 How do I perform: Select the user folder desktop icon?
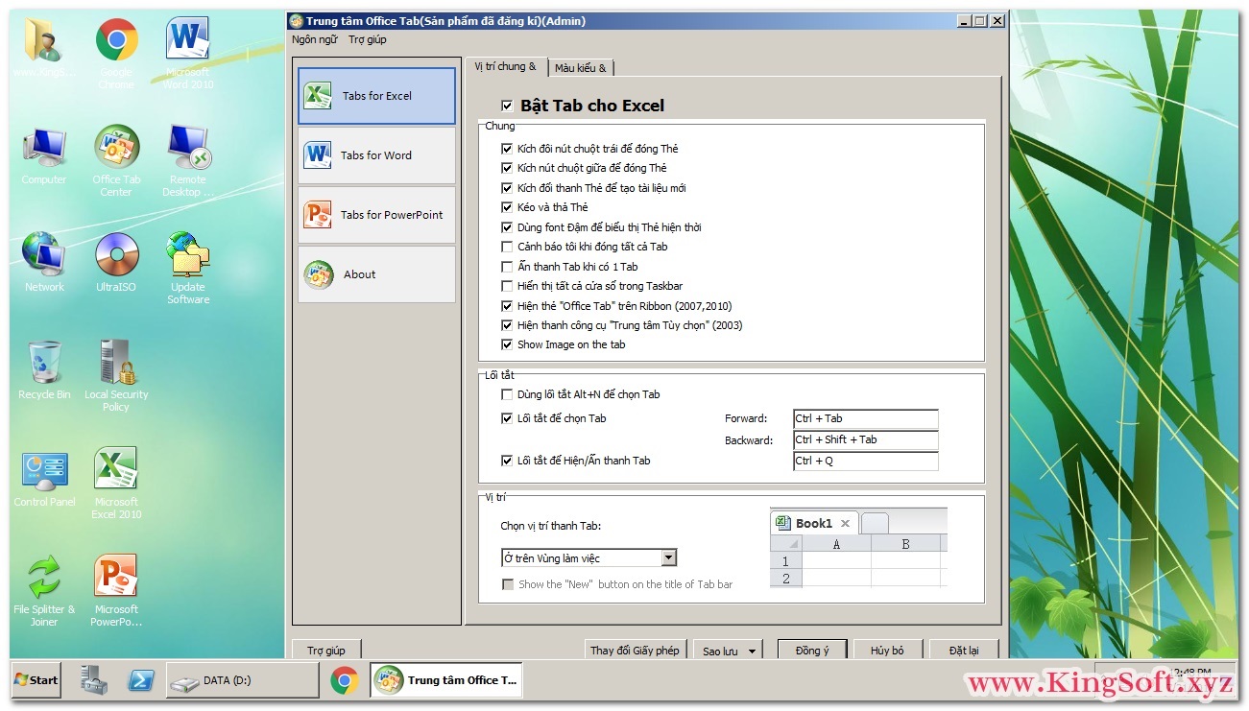pyautogui.click(x=44, y=47)
